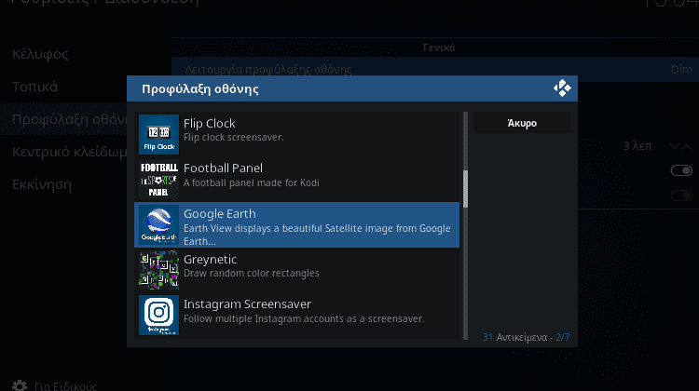The width and height of the screenshot is (699, 391).
Task: Click 'Draw random color rectangles' description
Action: pyautogui.click(x=252, y=273)
